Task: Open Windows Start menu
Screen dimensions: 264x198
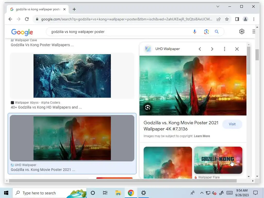Action: pos(6,193)
